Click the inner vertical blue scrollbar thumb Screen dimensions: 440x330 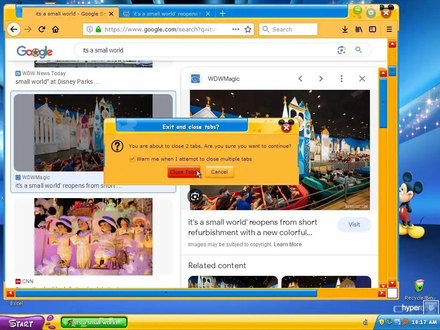pos(383,103)
